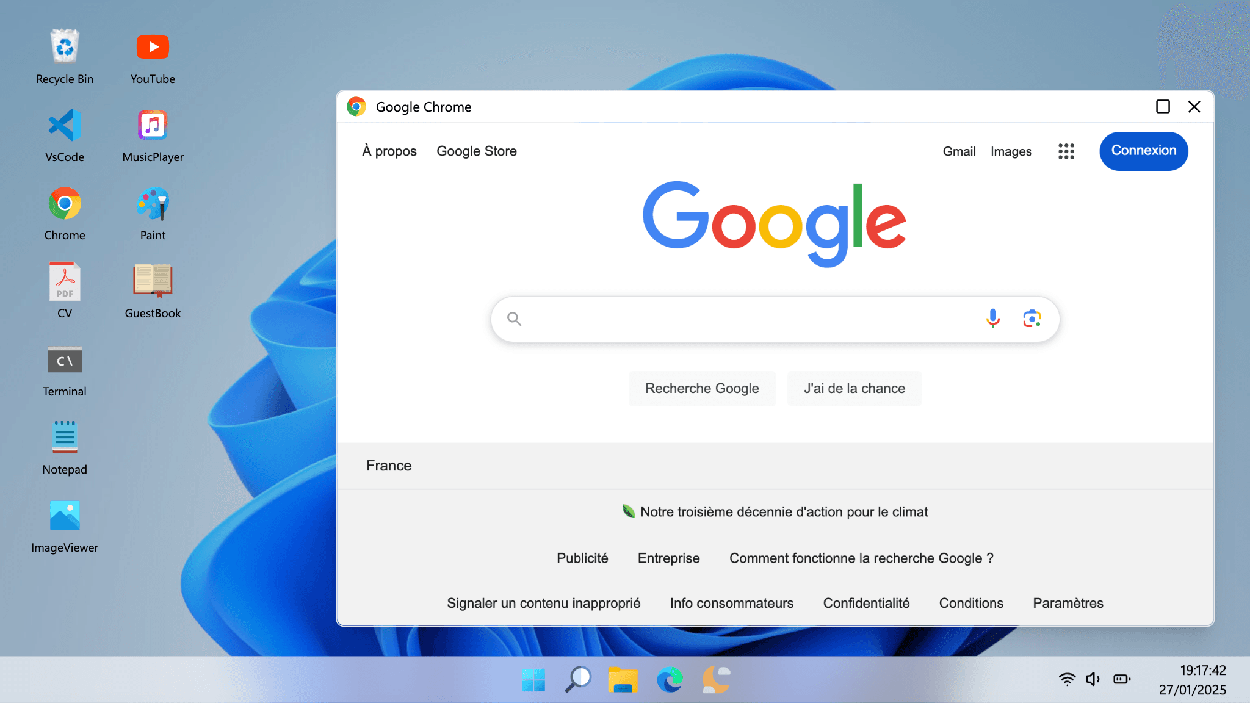
Task: Toggle the Wi-Fi status icon
Action: (1067, 679)
